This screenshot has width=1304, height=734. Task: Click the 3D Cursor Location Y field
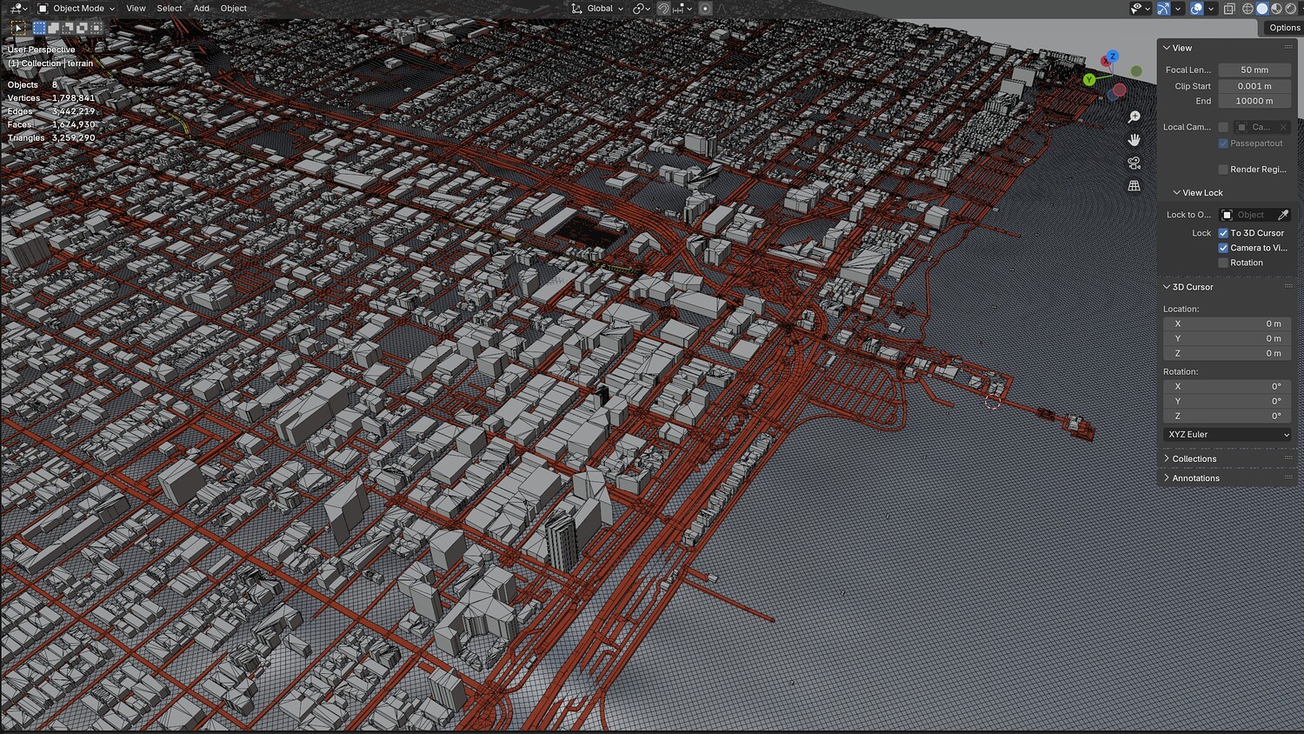pyautogui.click(x=1227, y=338)
